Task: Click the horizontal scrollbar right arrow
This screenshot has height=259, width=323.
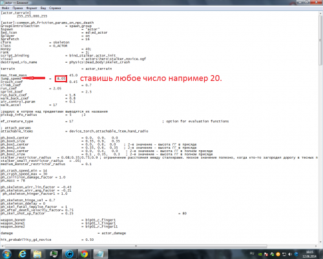Action: tap(316, 246)
